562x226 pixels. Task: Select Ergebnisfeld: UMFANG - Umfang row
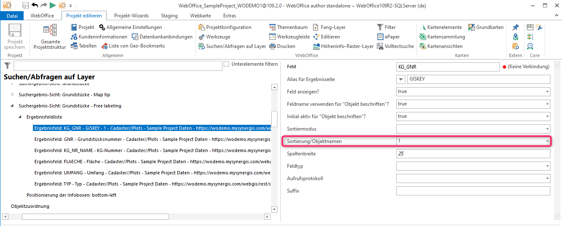tap(152, 173)
